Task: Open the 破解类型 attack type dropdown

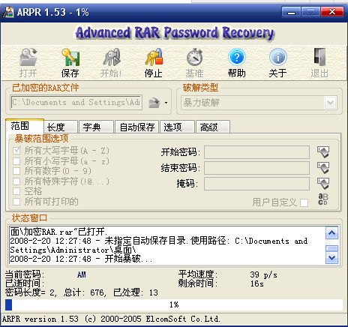Action: coord(330,103)
